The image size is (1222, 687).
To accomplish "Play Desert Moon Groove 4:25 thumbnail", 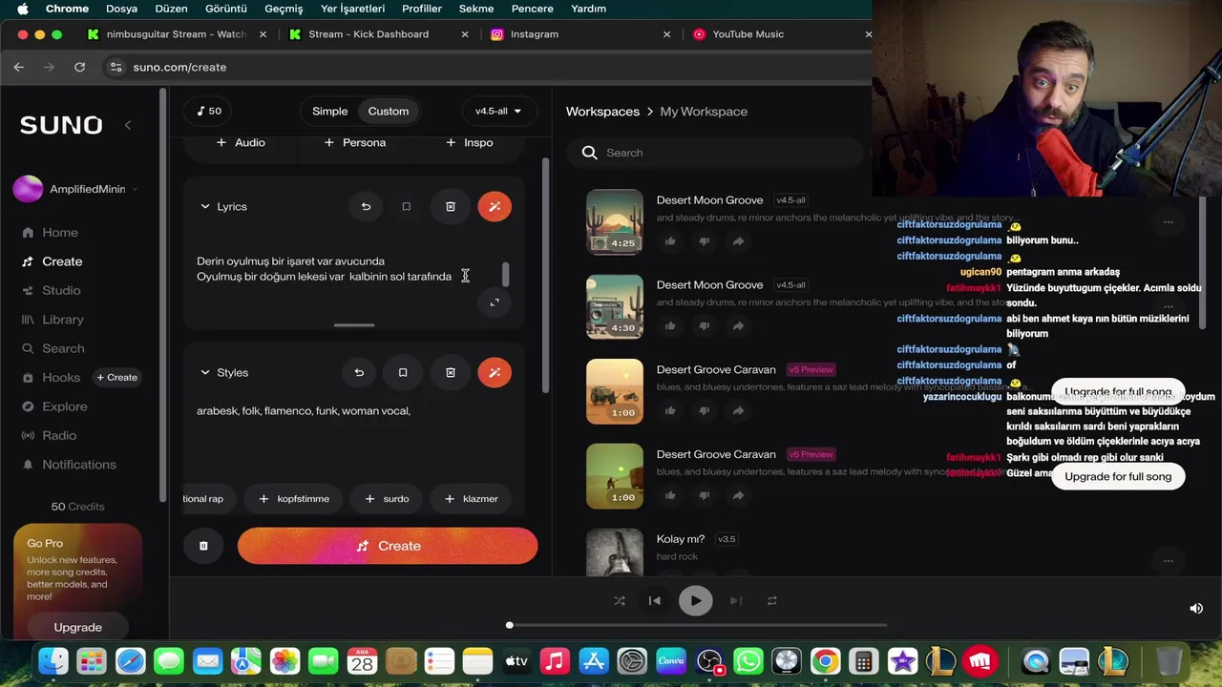I will point(614,221).
